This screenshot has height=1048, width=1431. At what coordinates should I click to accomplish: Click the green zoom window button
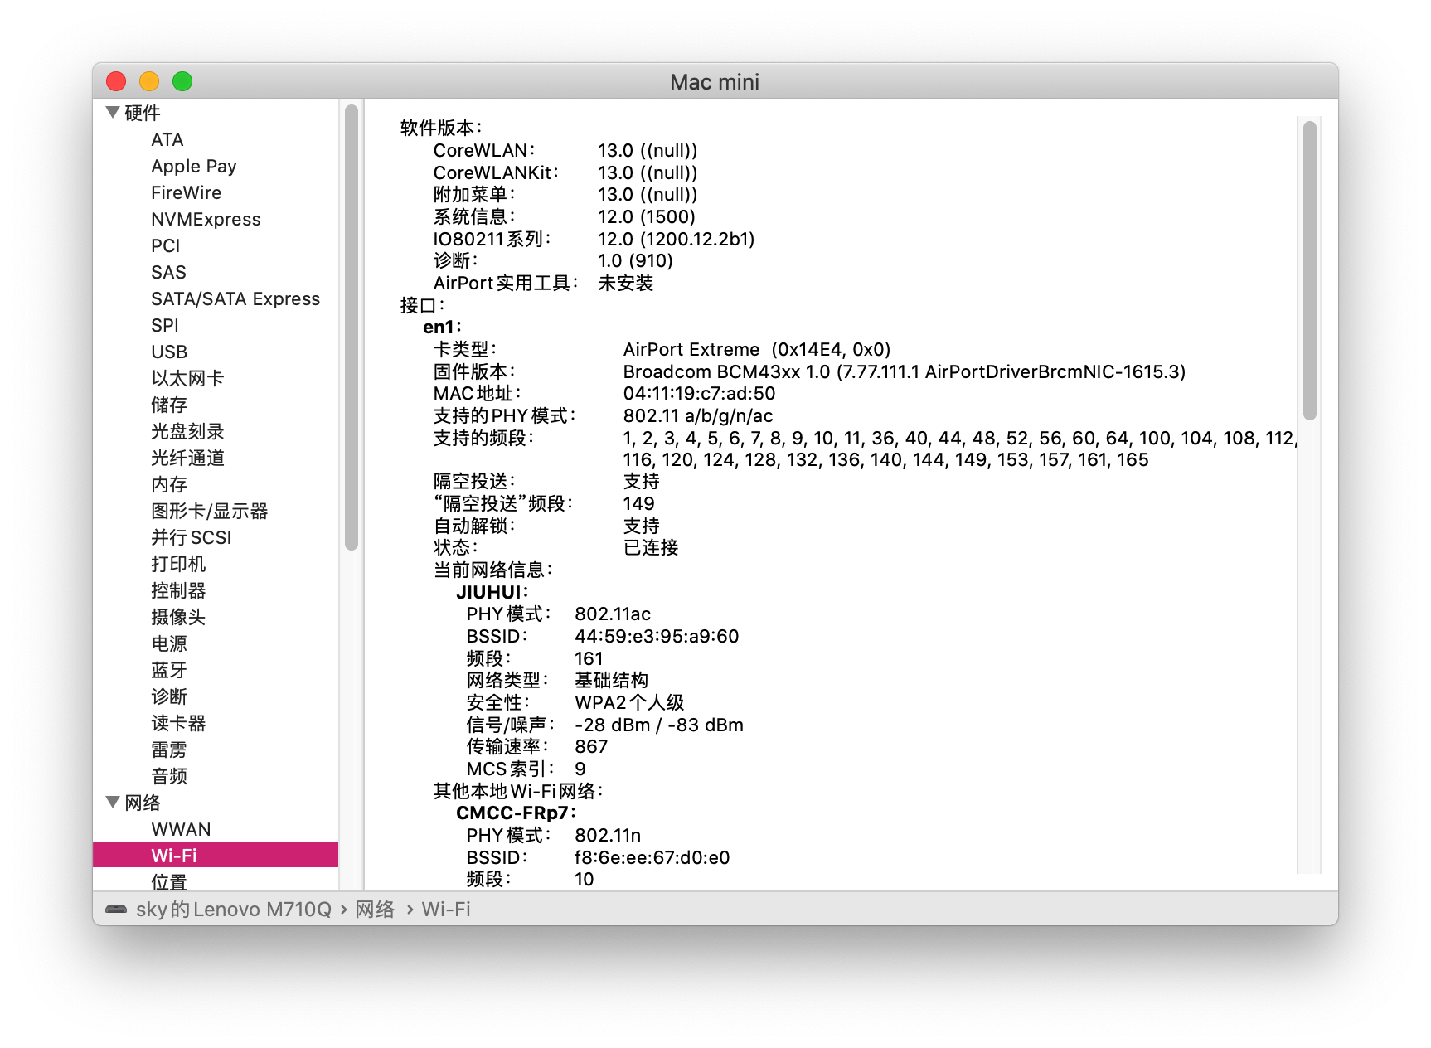point(182,81)
